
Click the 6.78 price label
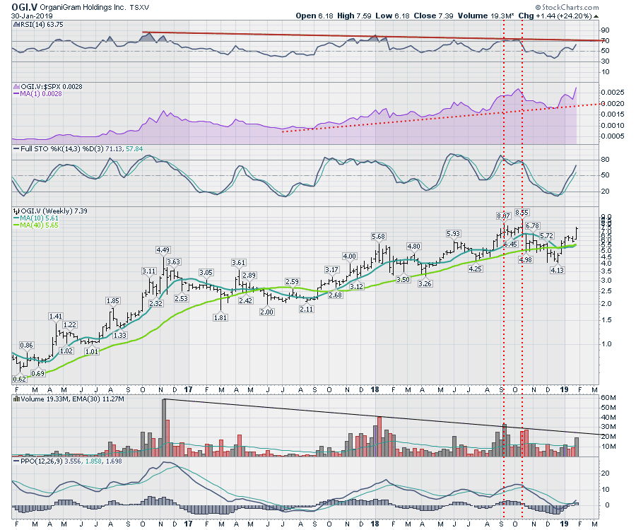(x=532, y=225)
